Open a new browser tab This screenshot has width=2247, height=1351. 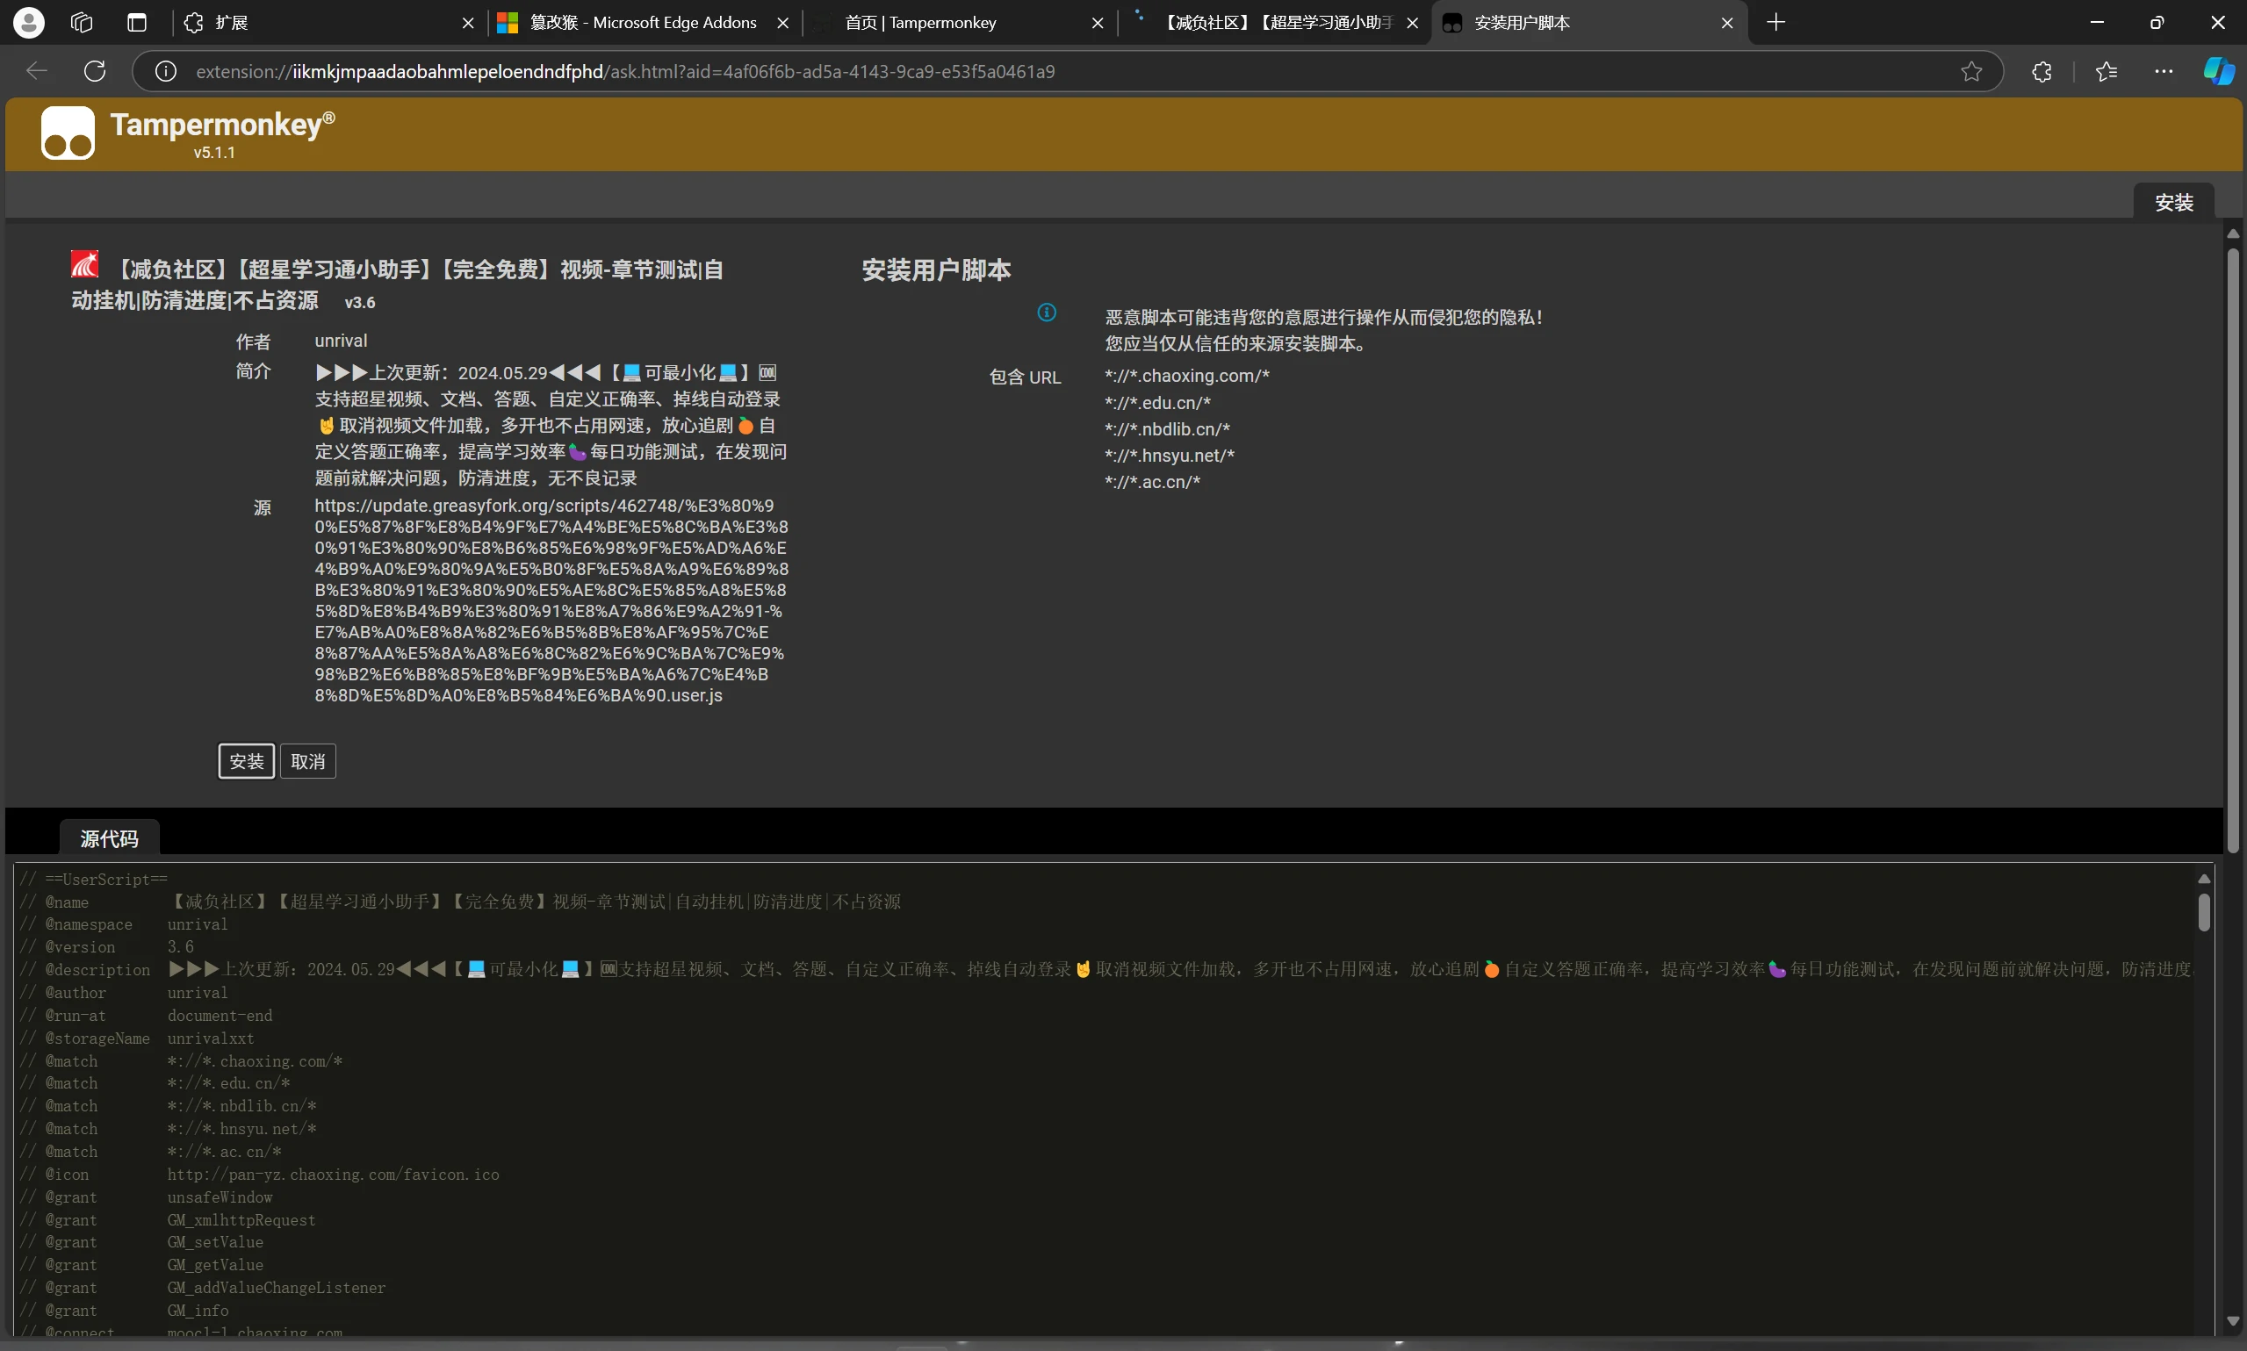pyautogui.click(x=1775, y=23)
